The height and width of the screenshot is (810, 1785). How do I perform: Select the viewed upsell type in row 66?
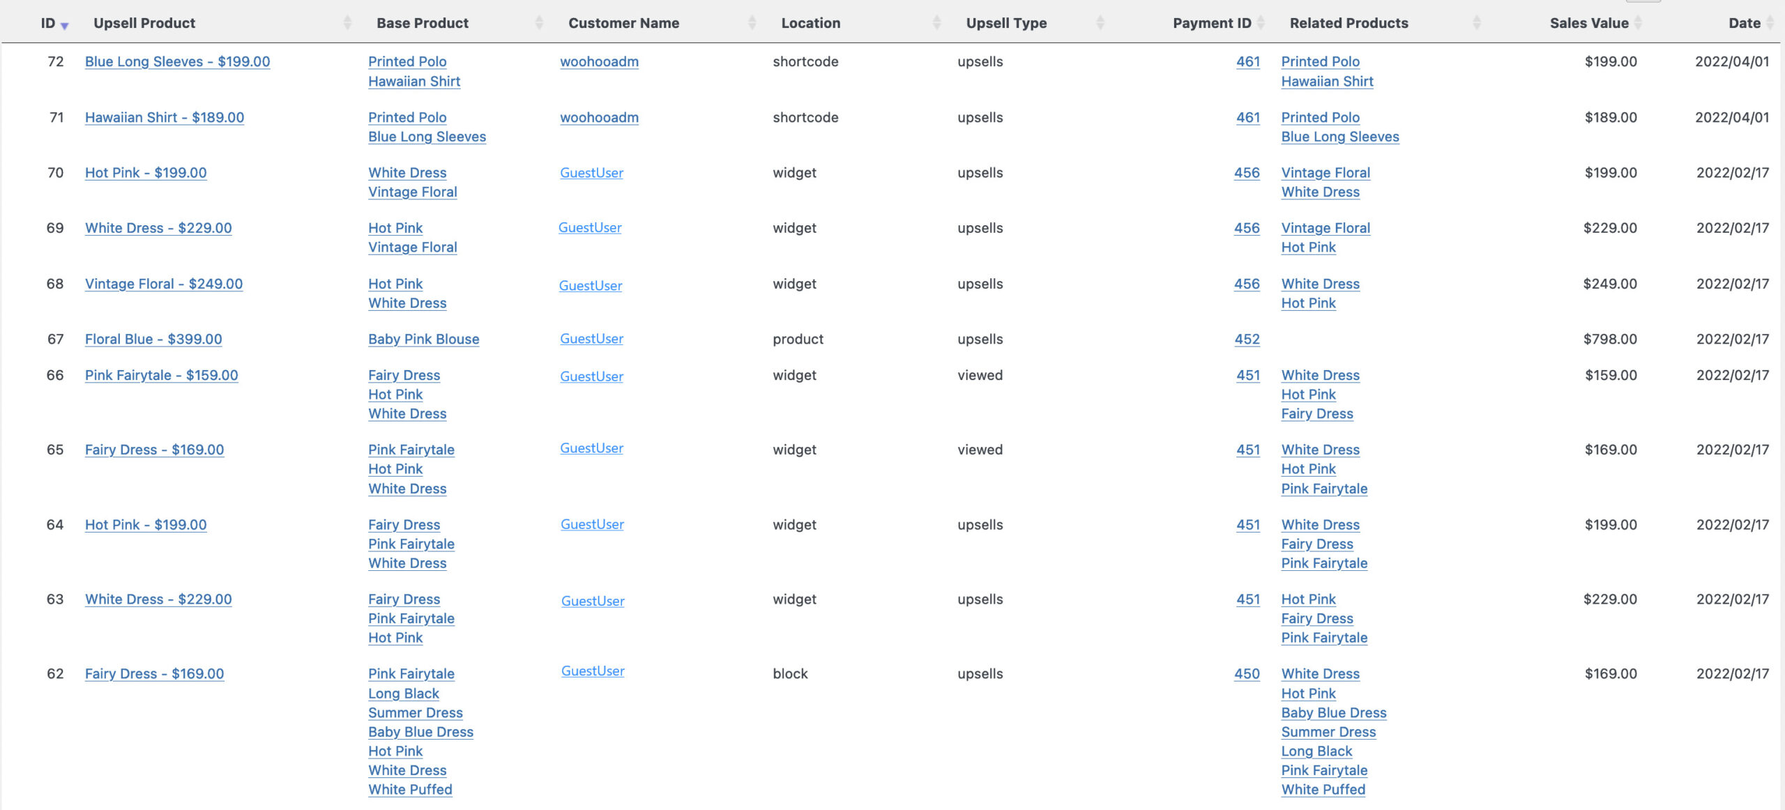(980, 375)
